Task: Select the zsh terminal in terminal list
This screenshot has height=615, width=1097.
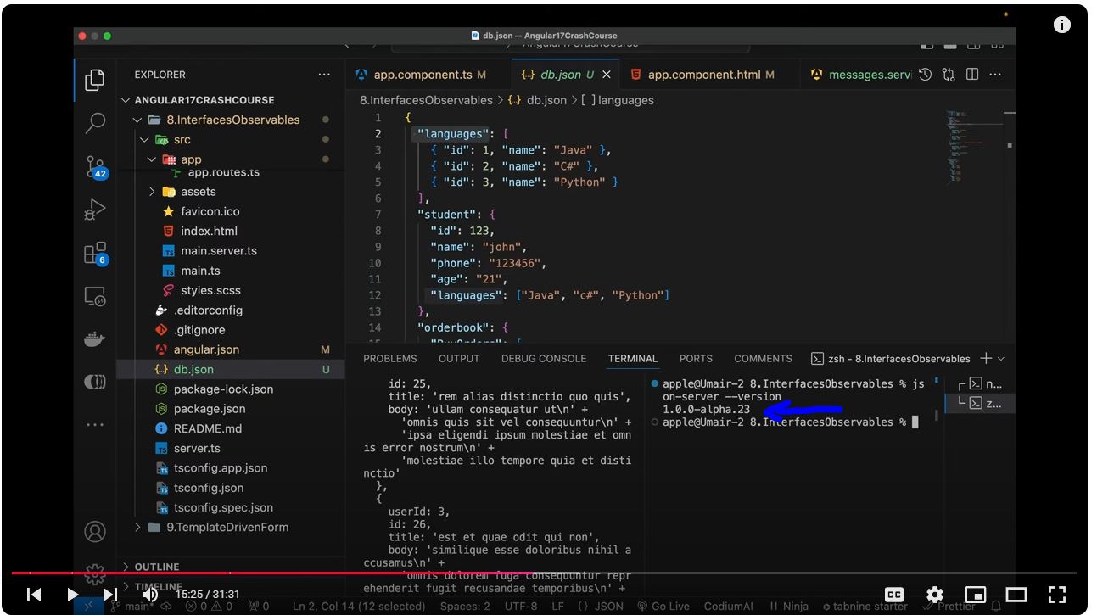Action: (982, 403)
